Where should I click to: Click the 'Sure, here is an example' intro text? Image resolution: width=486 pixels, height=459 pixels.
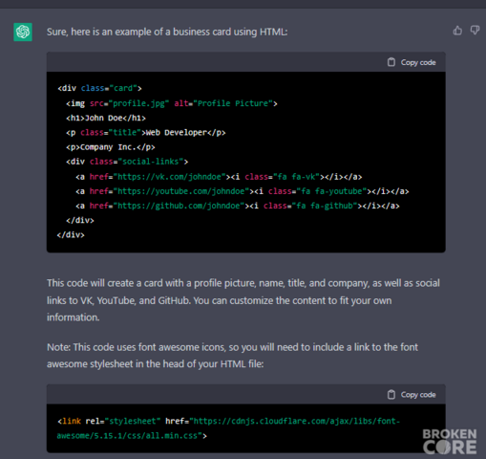point(167,32)
